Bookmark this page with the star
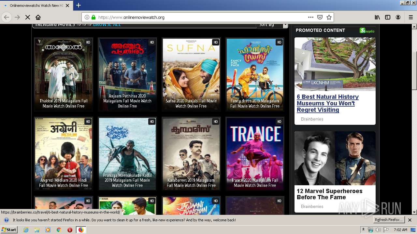The image size is (417, 234). point(329,17)
